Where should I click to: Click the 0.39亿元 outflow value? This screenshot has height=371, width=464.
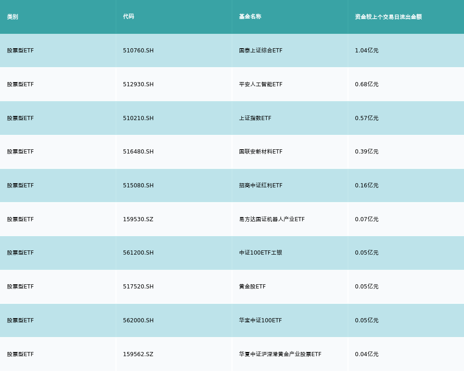(x=367, y=152)
